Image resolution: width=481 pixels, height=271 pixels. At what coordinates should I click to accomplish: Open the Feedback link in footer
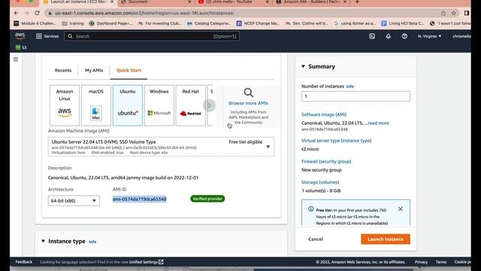pyautogui.click(x=24, y=262)
